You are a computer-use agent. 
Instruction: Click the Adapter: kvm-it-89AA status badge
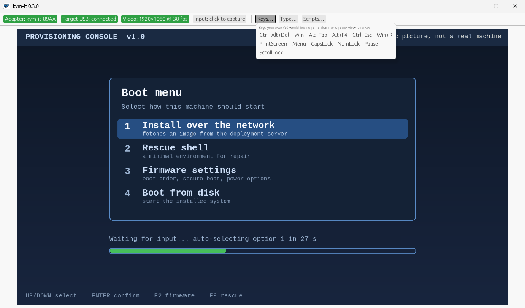30,19
